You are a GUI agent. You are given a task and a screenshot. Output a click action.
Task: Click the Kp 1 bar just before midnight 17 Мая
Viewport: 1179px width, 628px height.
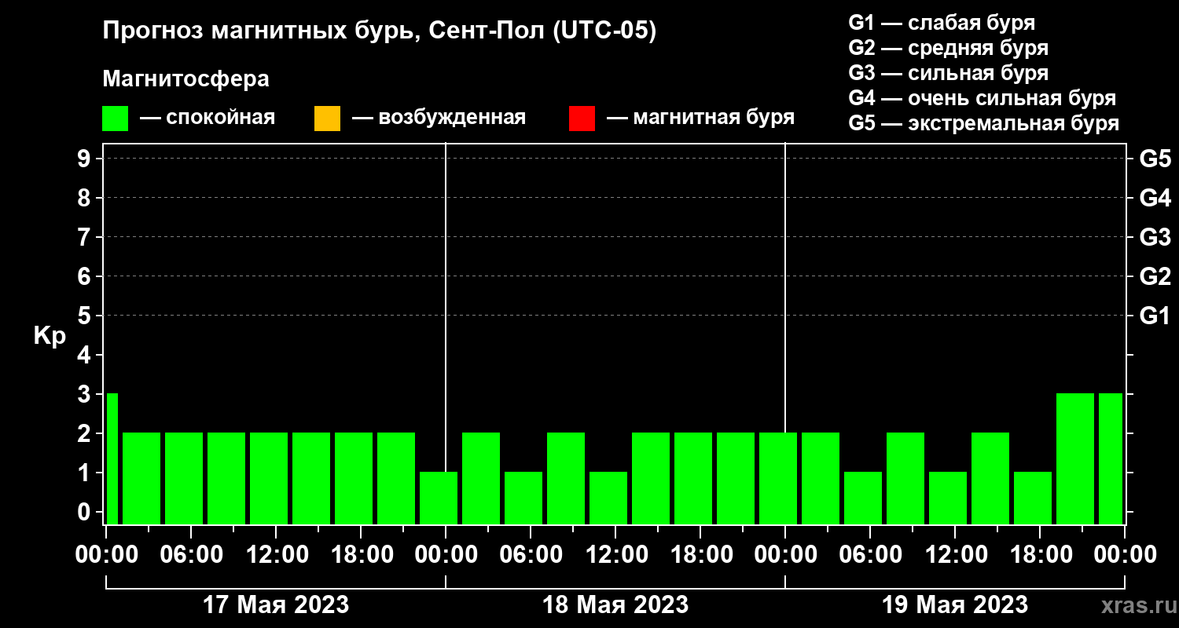tap(439, 498)
